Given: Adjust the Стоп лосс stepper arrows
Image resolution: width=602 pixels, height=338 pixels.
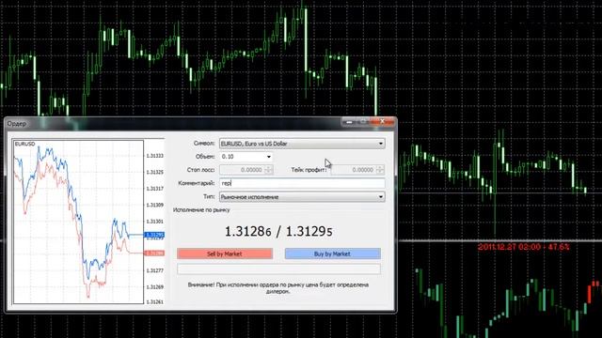Looking at the screenshot, I should pos(269,170).
